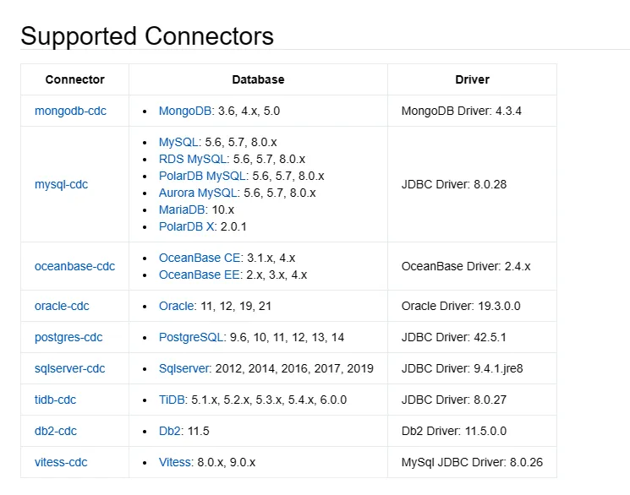
Task: Open the RDS MySQL database link
Action: pos(193,159)
